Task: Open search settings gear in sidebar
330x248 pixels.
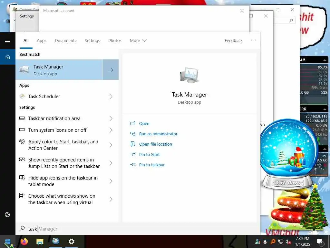Action: 8,214
